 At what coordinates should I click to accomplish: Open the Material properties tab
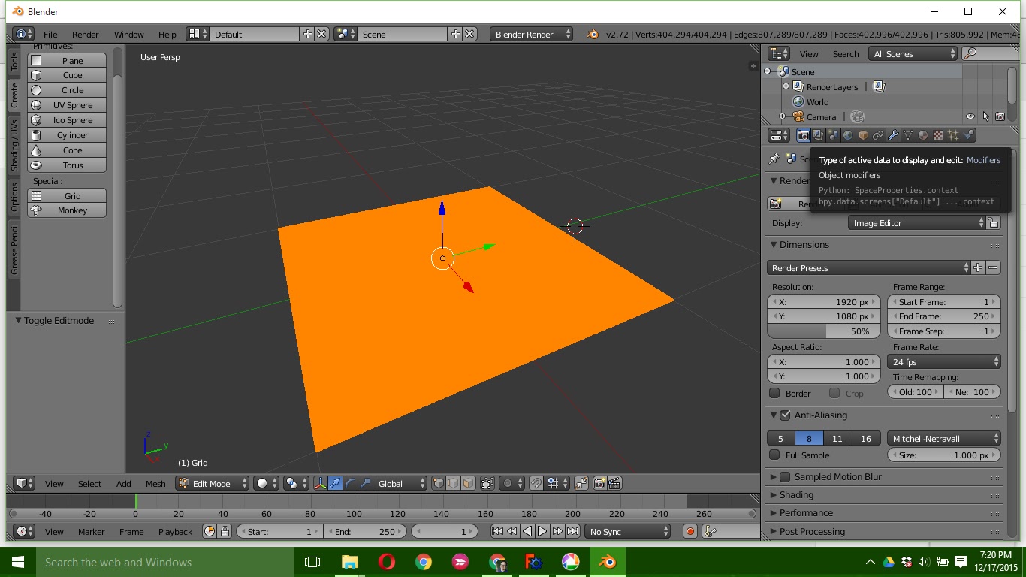click(923, 134)
